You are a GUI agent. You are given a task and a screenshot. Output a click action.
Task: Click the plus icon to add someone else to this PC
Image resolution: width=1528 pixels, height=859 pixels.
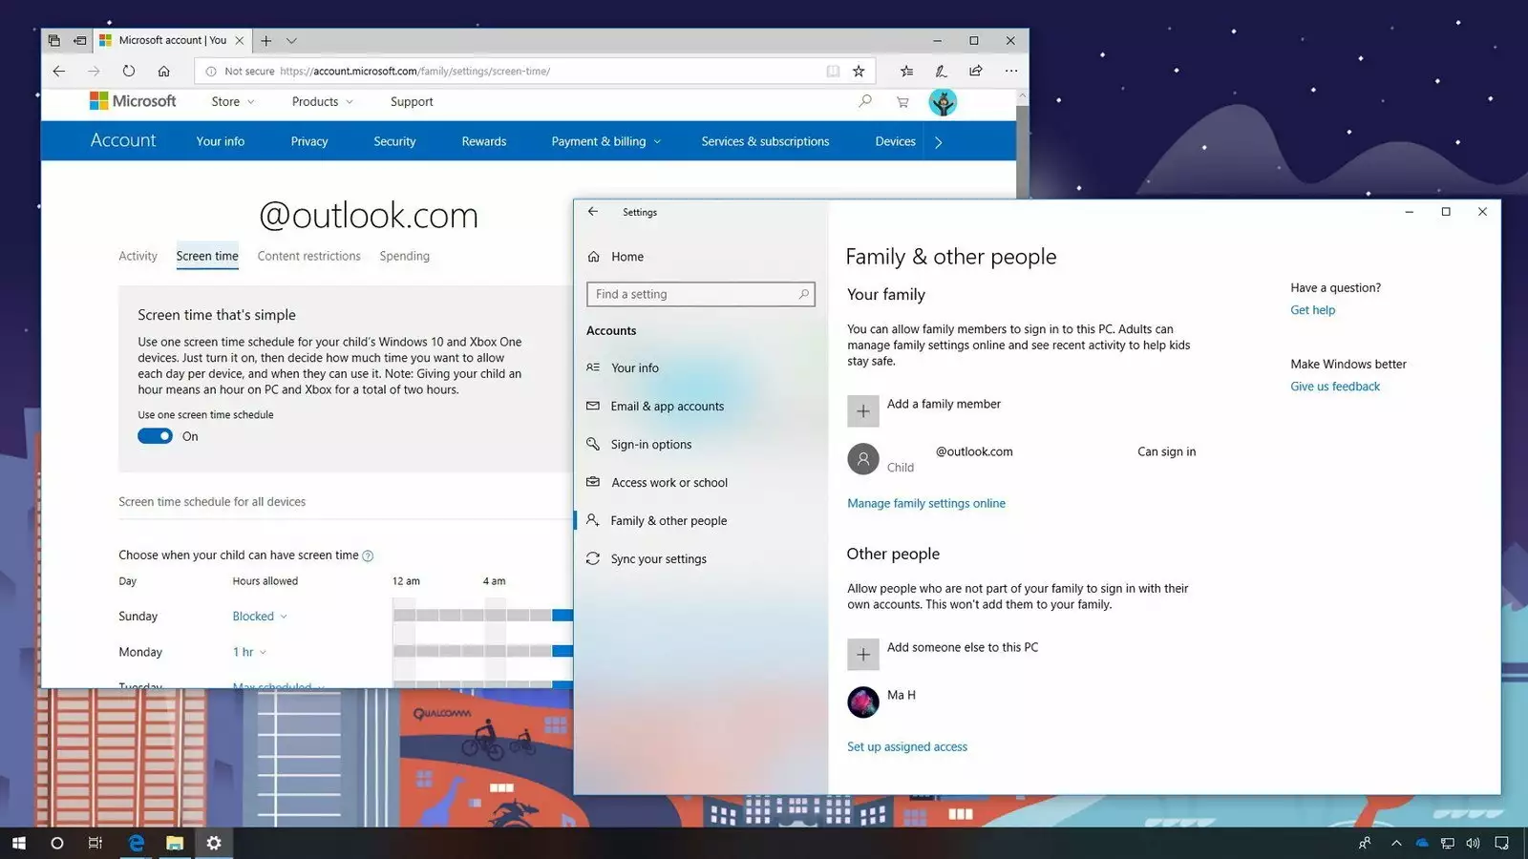pos(863,655)
